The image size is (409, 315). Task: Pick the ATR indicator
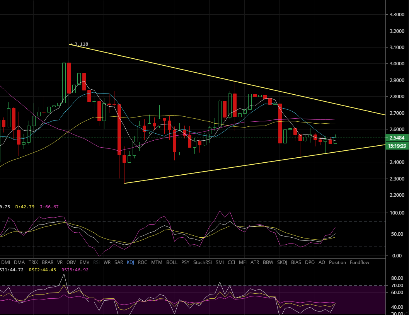255,262
